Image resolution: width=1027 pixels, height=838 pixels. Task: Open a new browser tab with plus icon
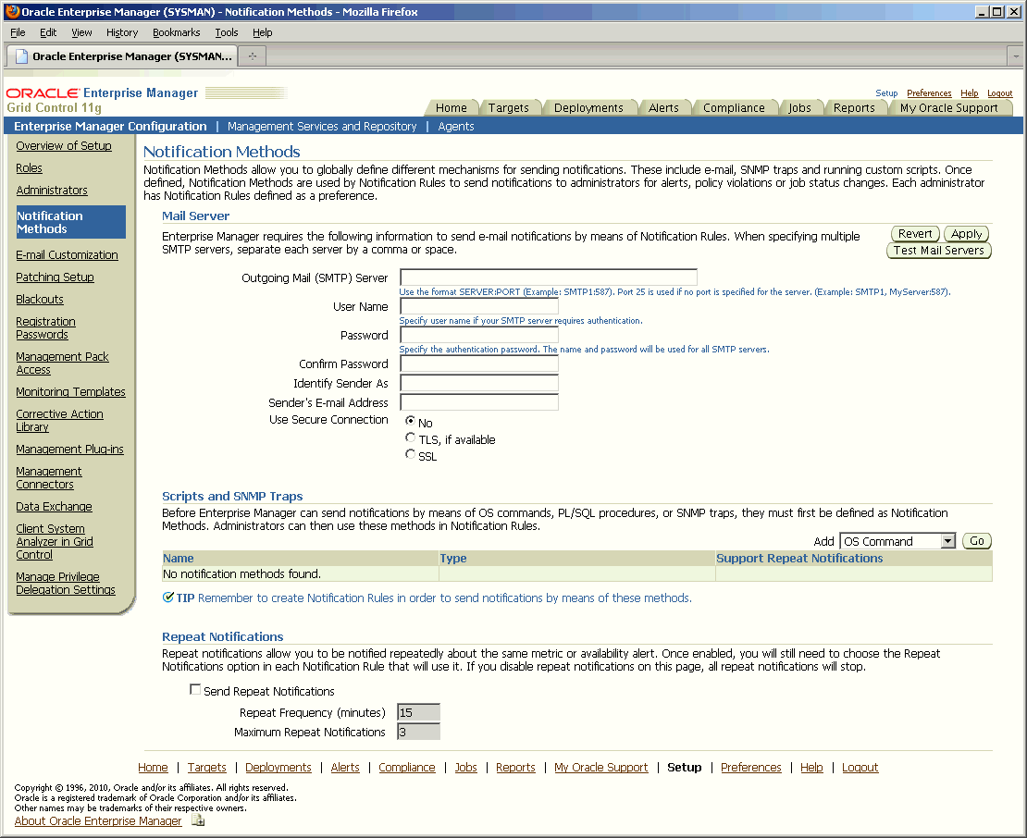pyautogui.click(x=253, y=56)
